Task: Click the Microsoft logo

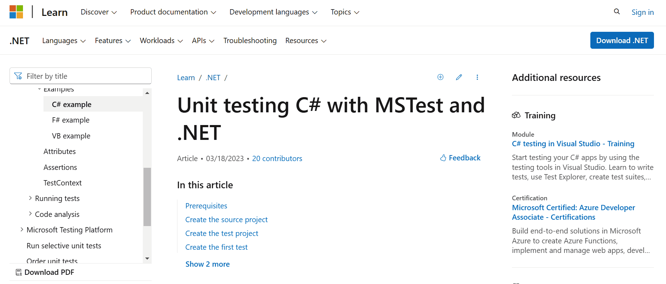Action: [x=16, y=12]
